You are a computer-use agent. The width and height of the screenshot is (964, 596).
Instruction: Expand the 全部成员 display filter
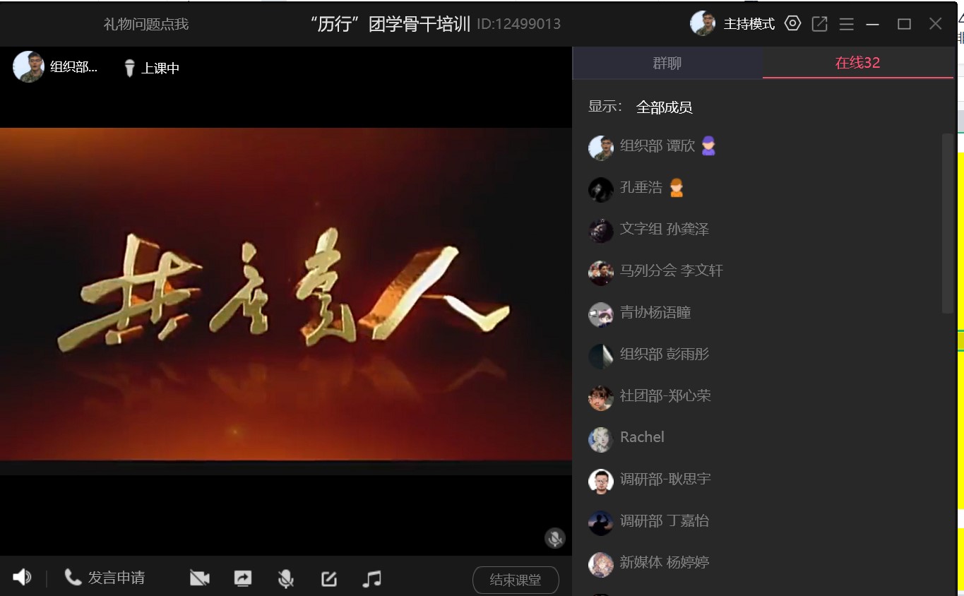pos(664,107)
